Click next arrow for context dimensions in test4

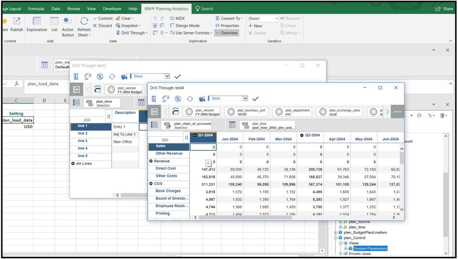[387, 112]
